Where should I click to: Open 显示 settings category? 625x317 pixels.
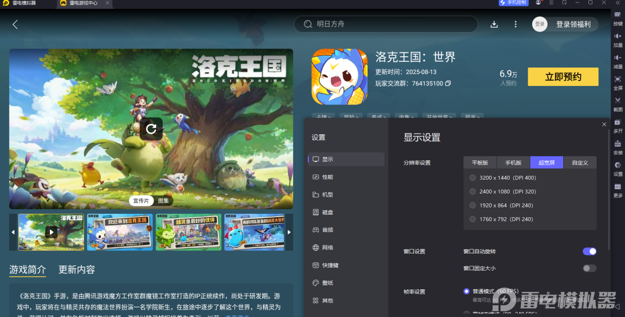tap(346, 159)
